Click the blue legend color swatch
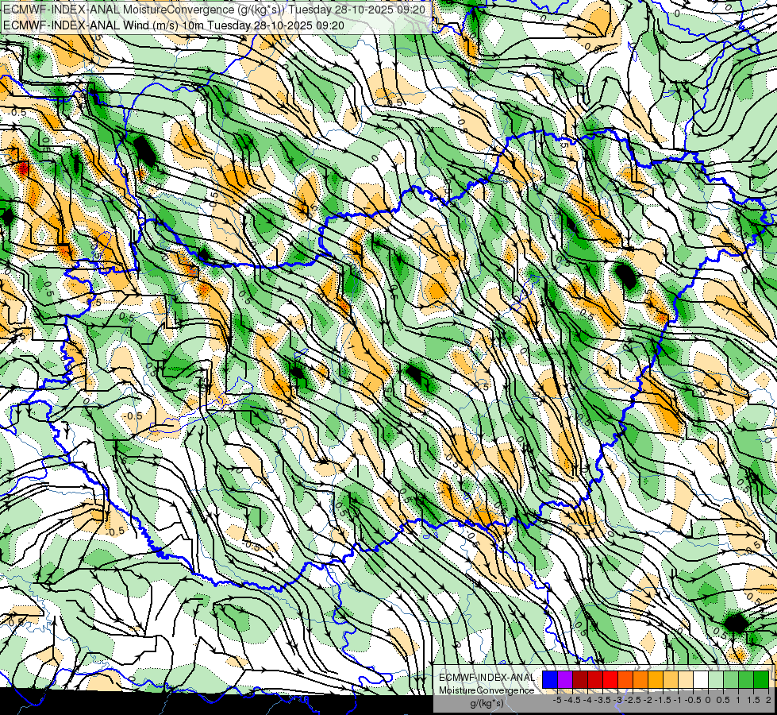This screenshot has width=777, height=715. 550,680
